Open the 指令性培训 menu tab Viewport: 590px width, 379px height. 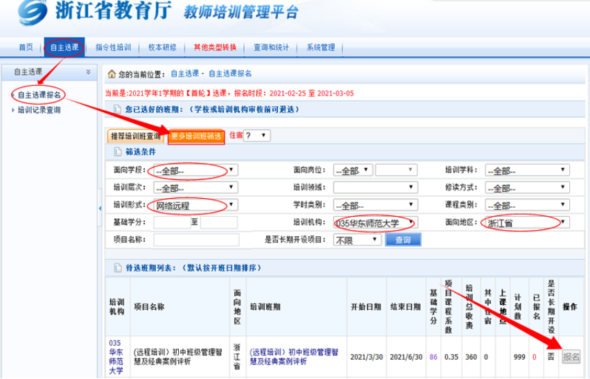pyautogui.click(x=113, y=47)
